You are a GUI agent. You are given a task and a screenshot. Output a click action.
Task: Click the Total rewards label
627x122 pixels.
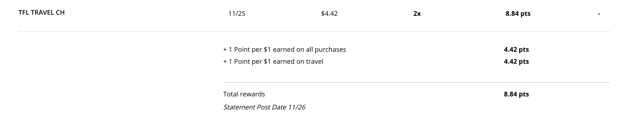click(x=244, y=94)
